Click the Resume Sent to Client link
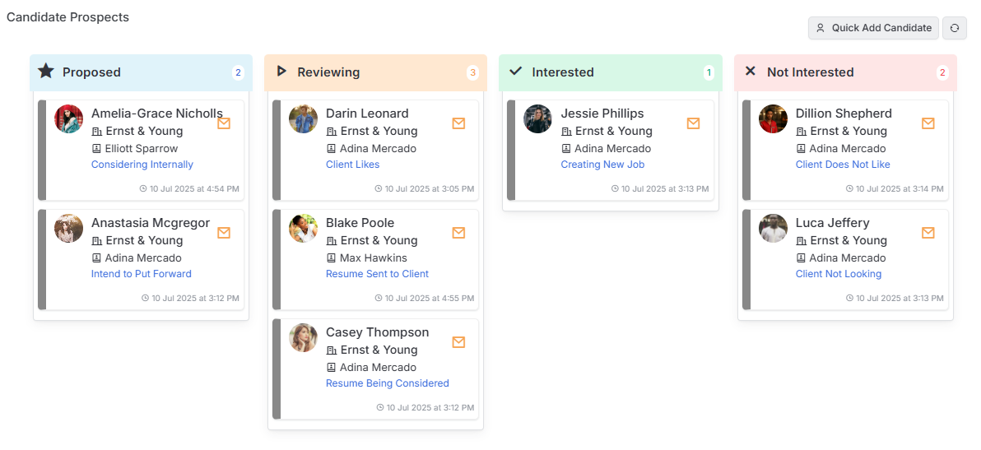Image resolution: width=981 pixels, height=450 pixels. (x=377, y=274)
